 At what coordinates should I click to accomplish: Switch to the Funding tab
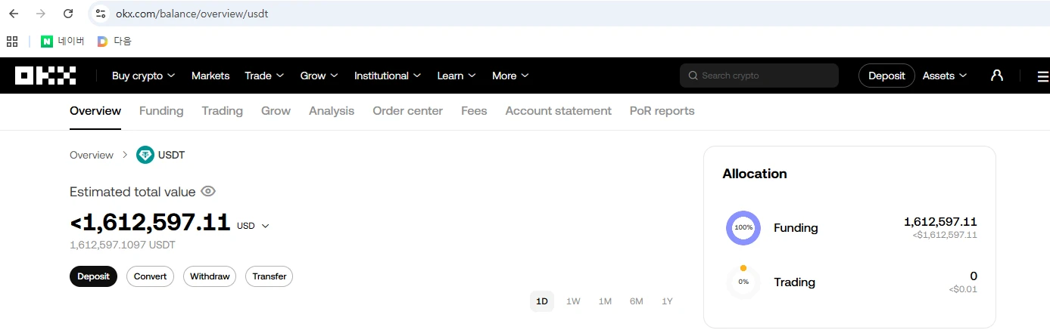(x=161, y=111)
